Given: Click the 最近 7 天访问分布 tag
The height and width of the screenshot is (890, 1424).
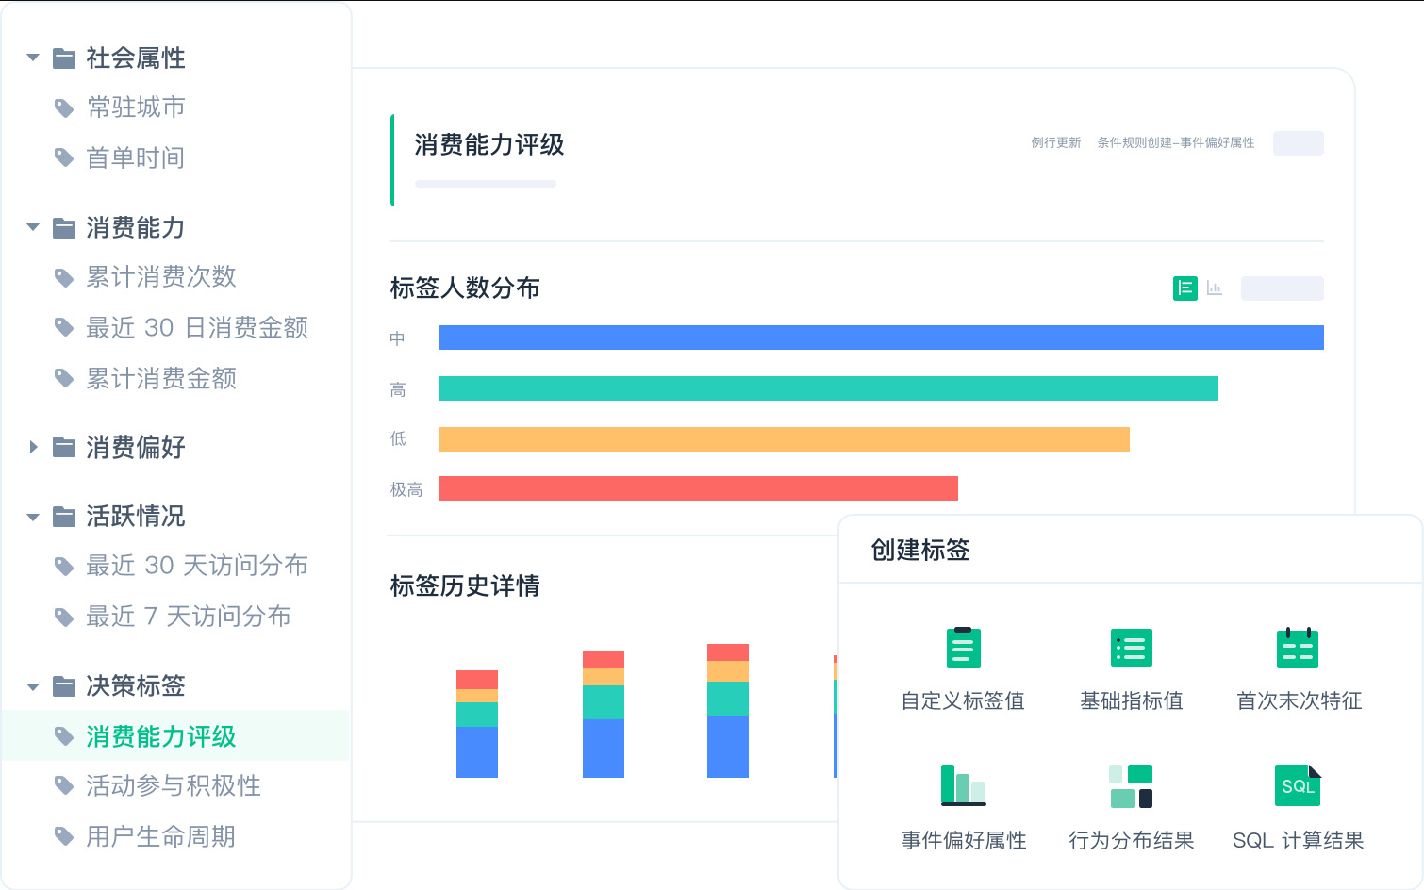Looking at the screenshot, I should pyautogui.click(x=188, y=617).
